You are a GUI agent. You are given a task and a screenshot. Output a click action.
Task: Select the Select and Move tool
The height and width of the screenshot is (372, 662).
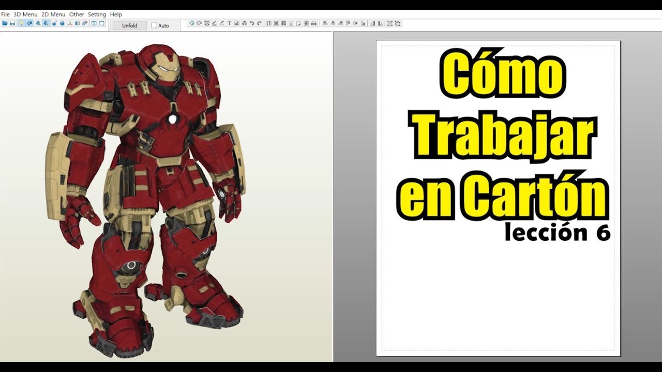pos(192,23)
